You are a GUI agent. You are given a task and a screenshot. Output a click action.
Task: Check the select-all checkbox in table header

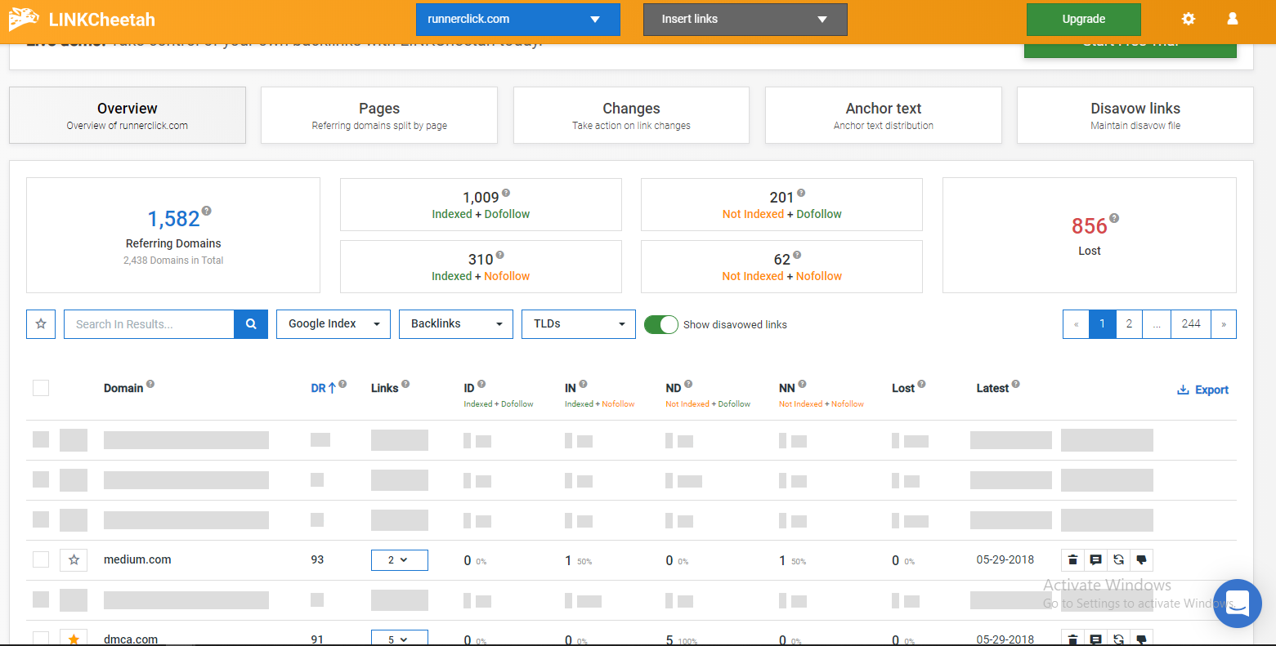point(41,388)
